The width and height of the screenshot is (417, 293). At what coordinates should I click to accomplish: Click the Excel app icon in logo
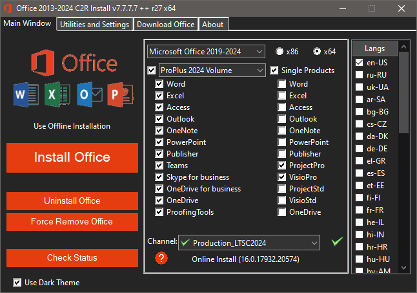point(56,95)
